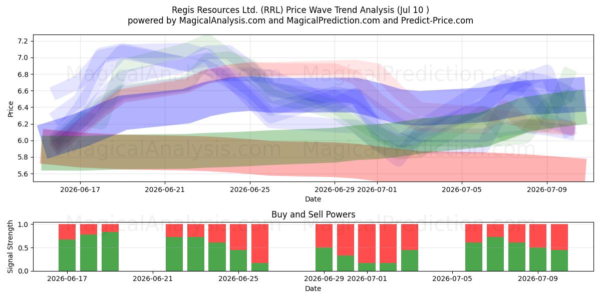601x300 pixels.
Task: Click 2026-06-29 on the Buy and Sell Powers axis
Action: [x=324, y=279]
